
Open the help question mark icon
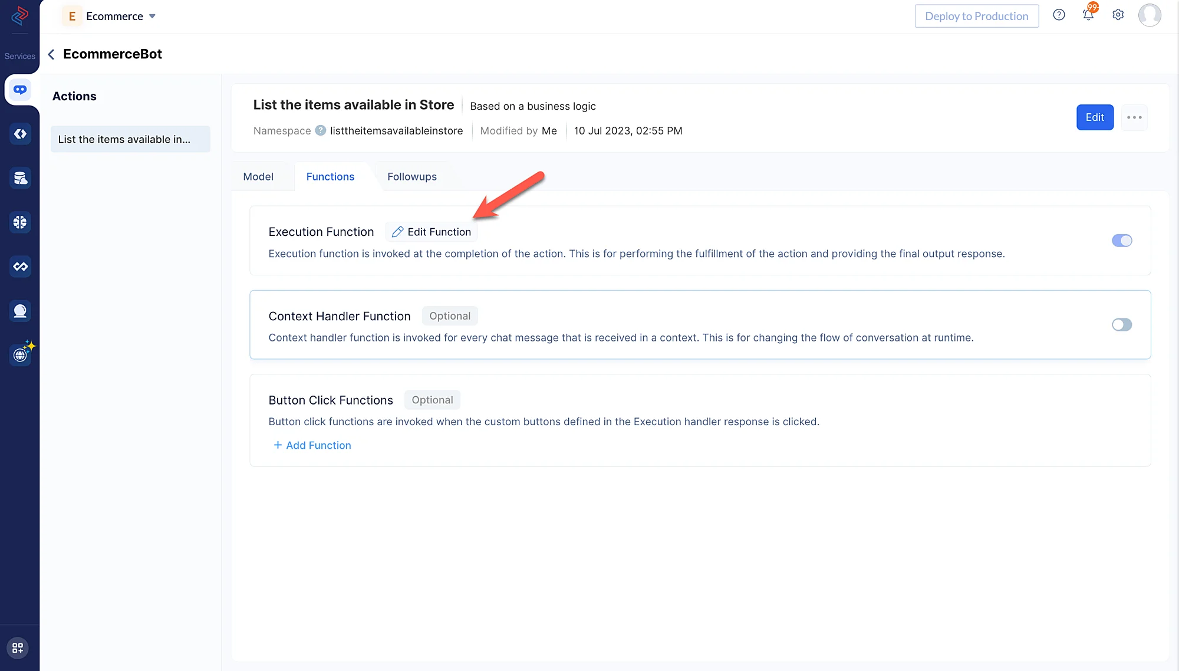click(x=1059, y=15)
